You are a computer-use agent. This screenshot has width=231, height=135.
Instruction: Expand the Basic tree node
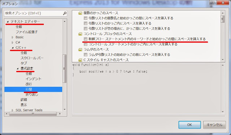(13, 37)
